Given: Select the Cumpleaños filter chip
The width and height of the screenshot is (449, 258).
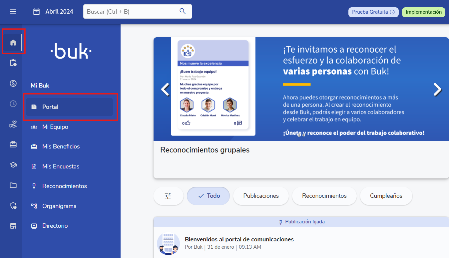Looking at the screenshot, I should pos(386,196).
